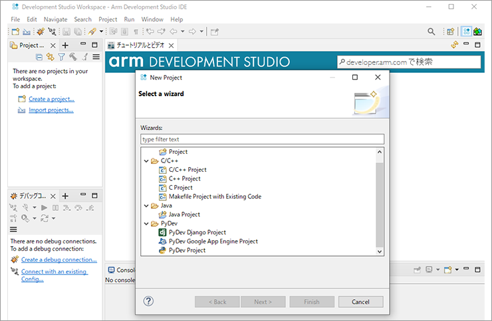This screenshot has width=492, height=321.
Task: Open the Edit menu
Action: [32, 19]
